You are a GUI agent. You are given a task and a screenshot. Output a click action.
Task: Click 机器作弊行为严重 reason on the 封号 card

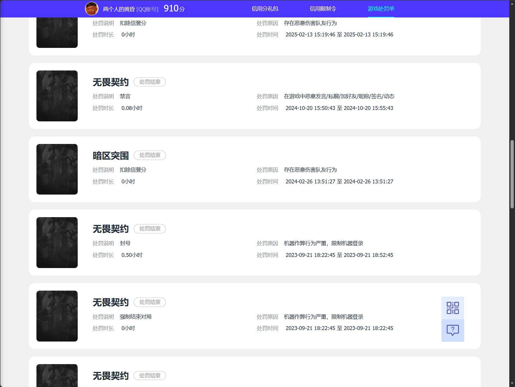pyautogui.click(x=323, y=243)
